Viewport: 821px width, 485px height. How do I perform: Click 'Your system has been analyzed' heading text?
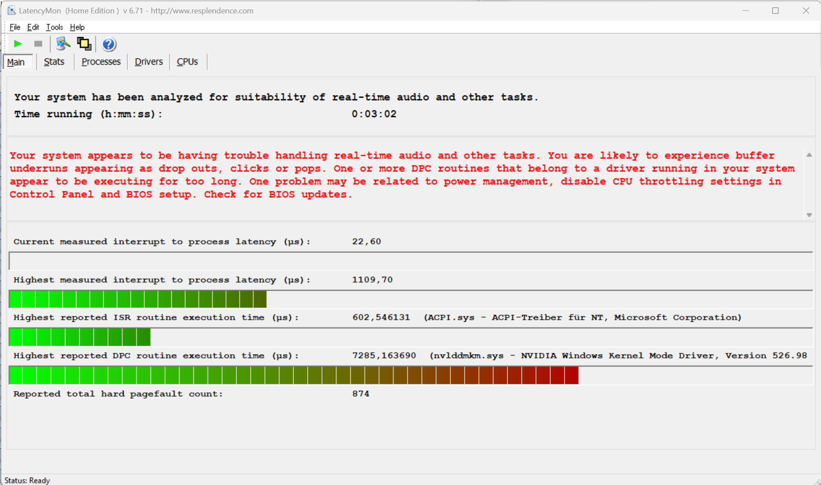click(276, 97)
